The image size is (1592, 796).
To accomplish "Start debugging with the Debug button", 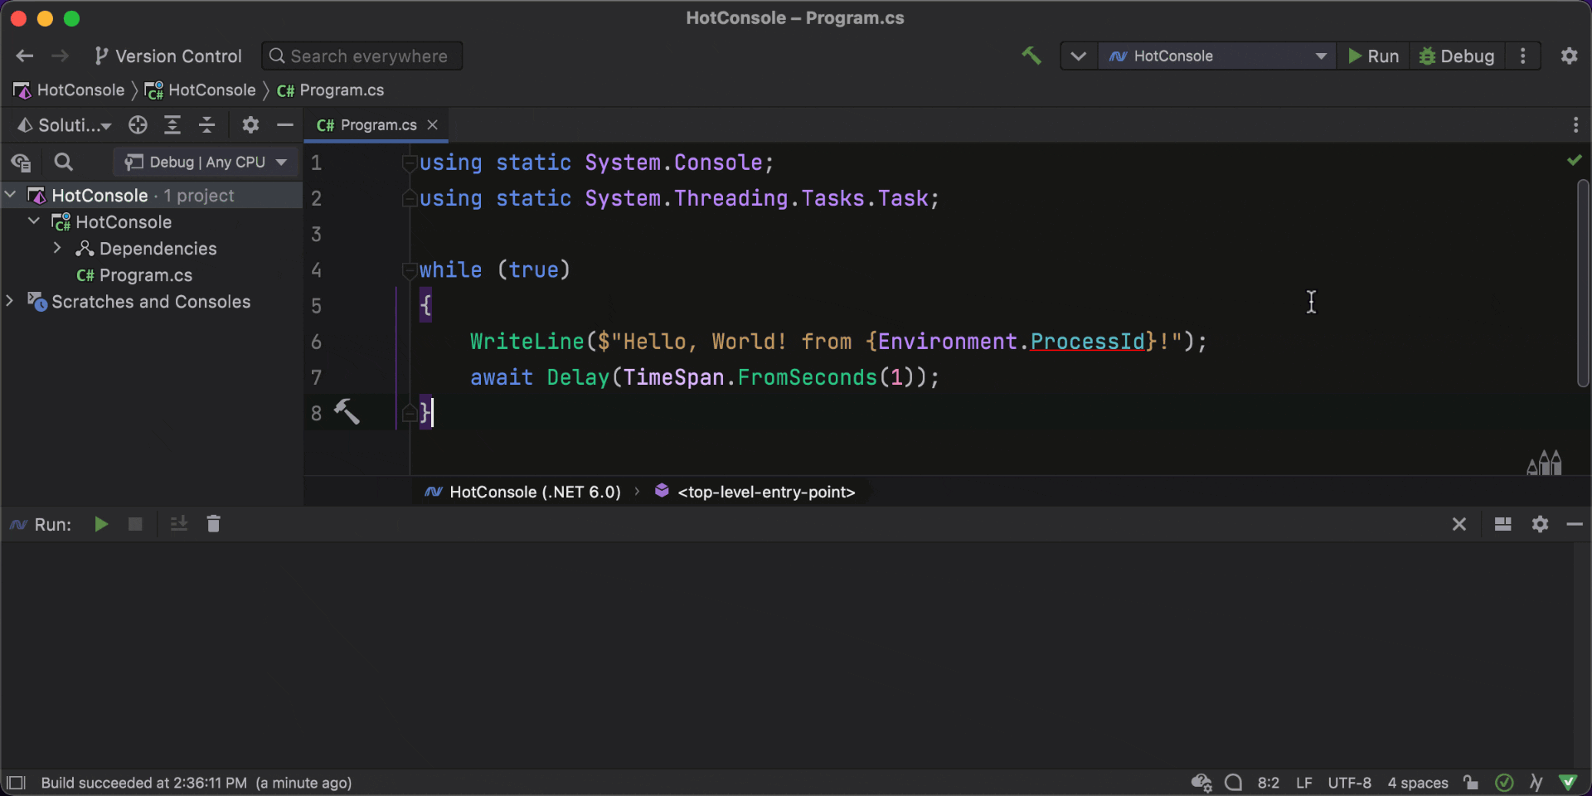I will 1456,56.
